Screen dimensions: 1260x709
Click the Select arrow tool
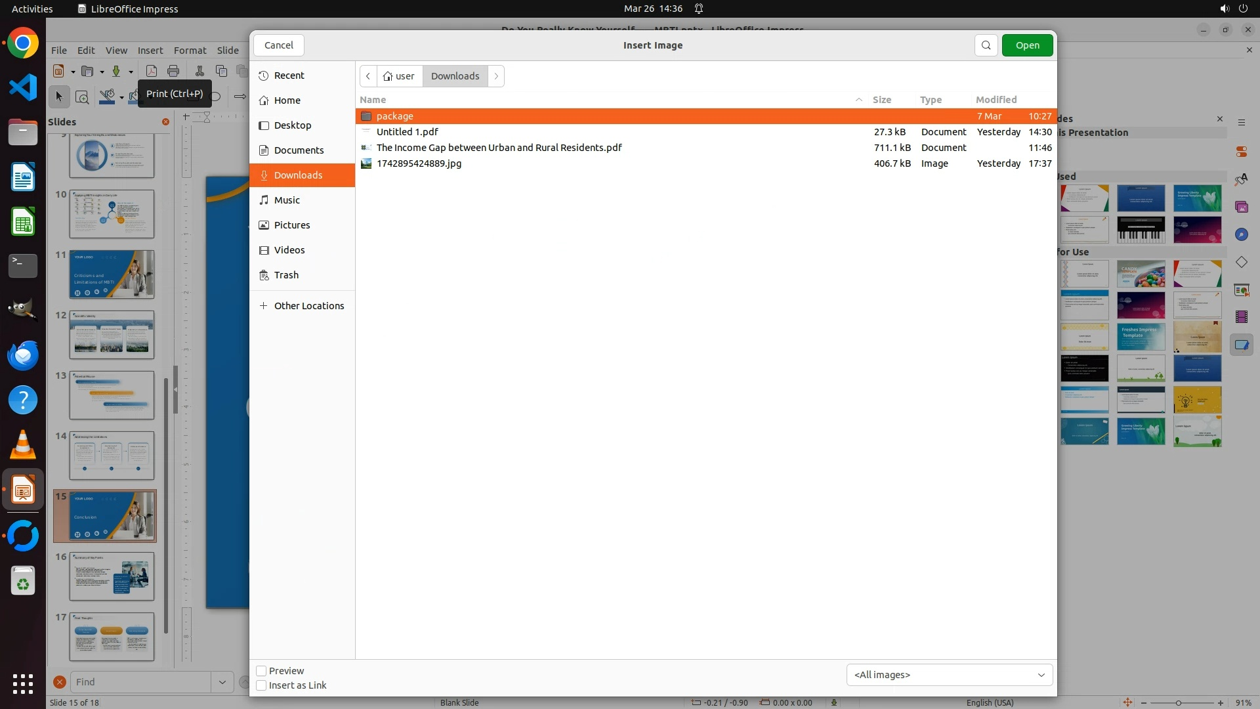pos(59,97)
